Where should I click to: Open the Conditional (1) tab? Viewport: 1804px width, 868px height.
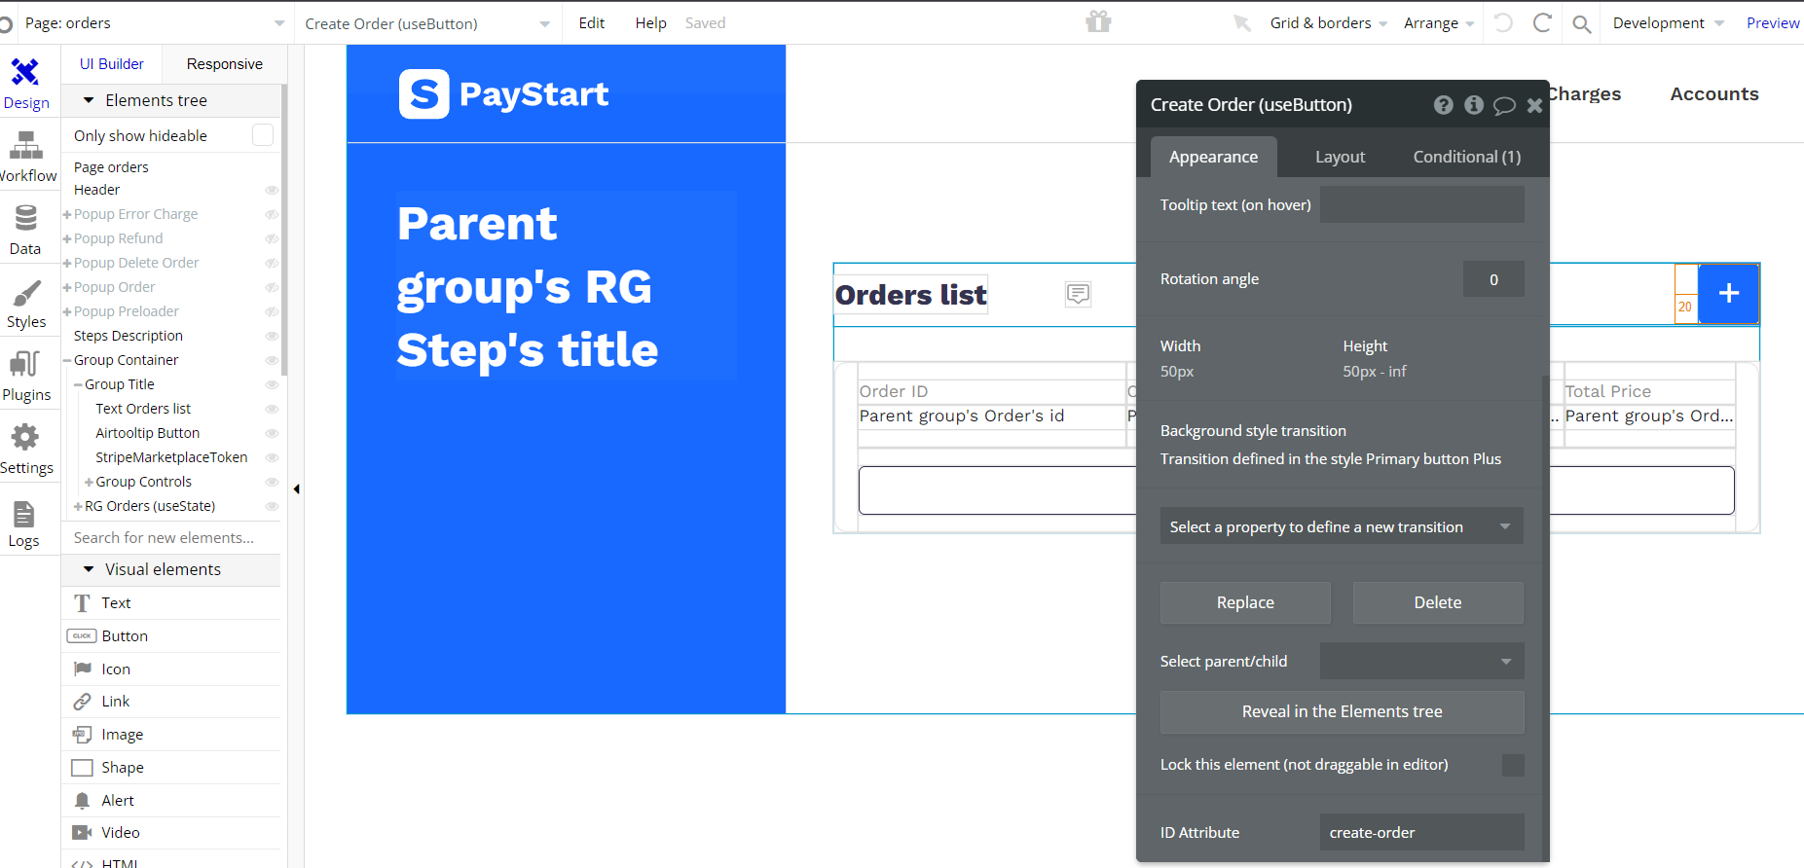coord(1467,157)
